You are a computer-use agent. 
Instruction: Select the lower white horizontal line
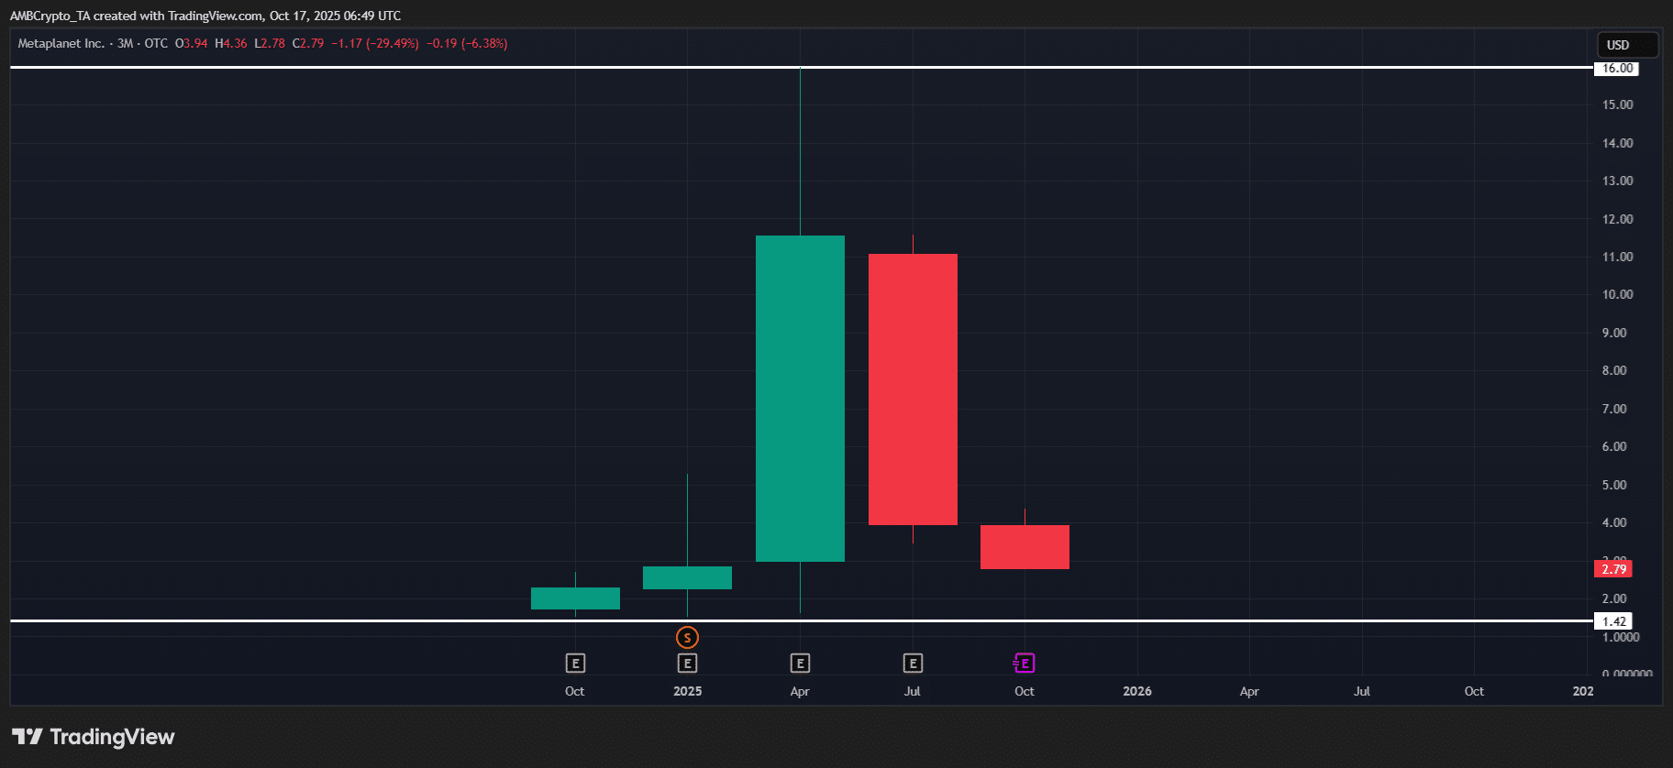point(367,620)
